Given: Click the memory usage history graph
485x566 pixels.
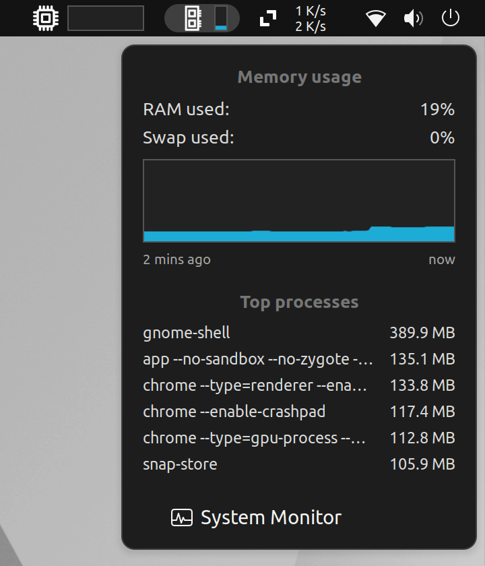Looking at the screenshot, I should pyautogui.click(x=299, y=201).
